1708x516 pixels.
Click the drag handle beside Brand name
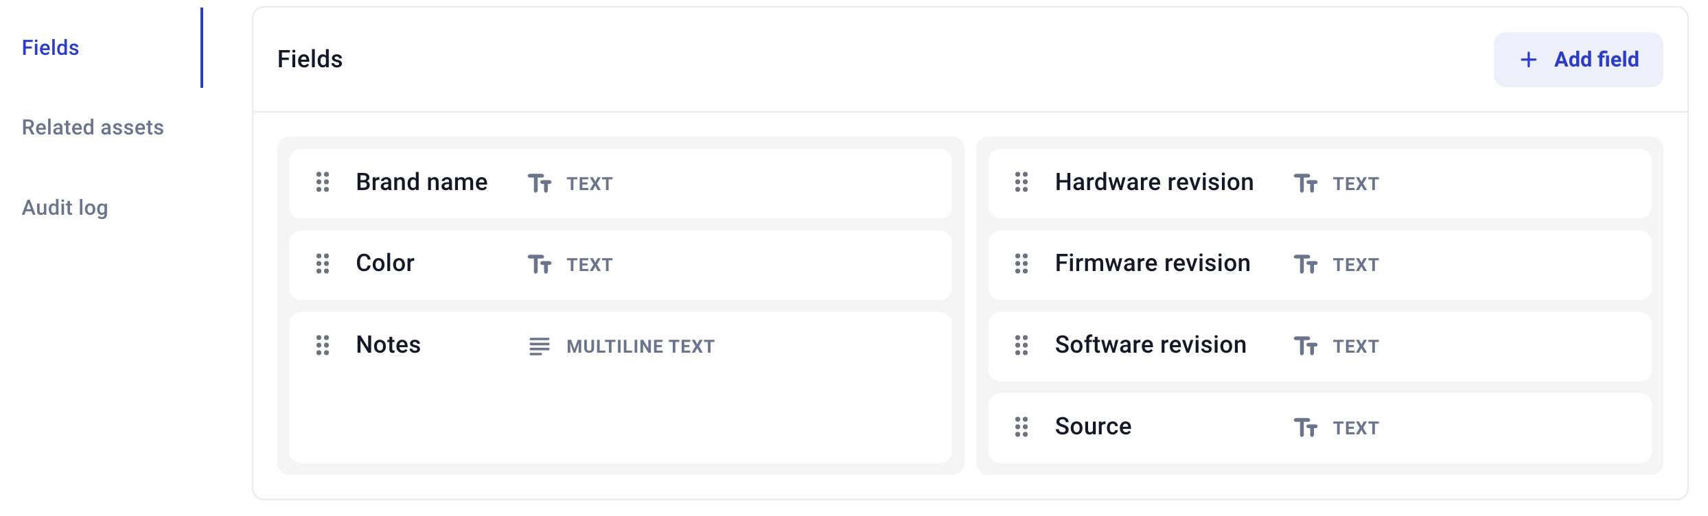point(323,183)
